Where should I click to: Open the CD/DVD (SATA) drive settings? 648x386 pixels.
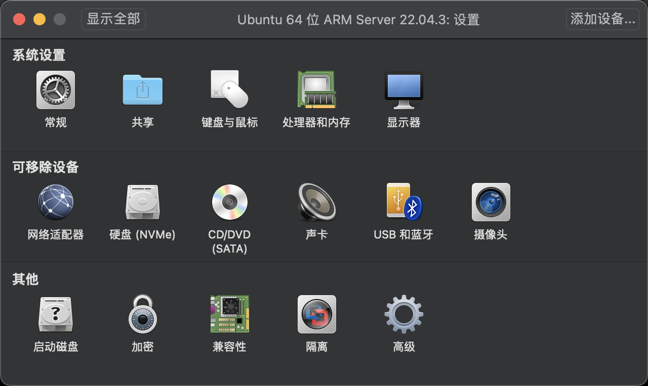point(229,202)
